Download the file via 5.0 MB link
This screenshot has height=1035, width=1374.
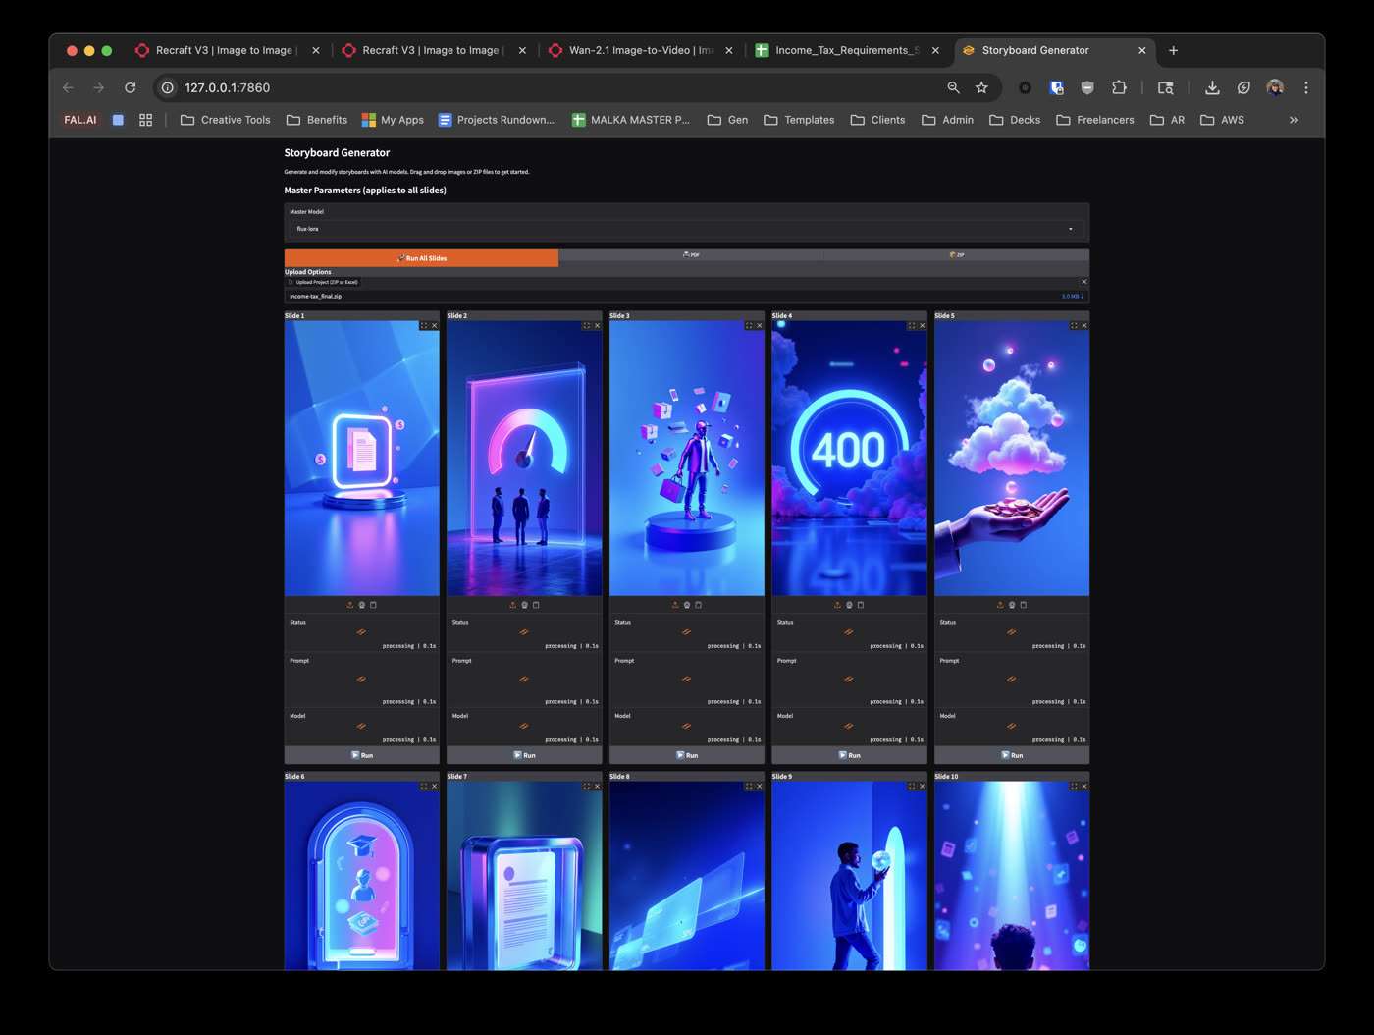[x=1073, y=296]
